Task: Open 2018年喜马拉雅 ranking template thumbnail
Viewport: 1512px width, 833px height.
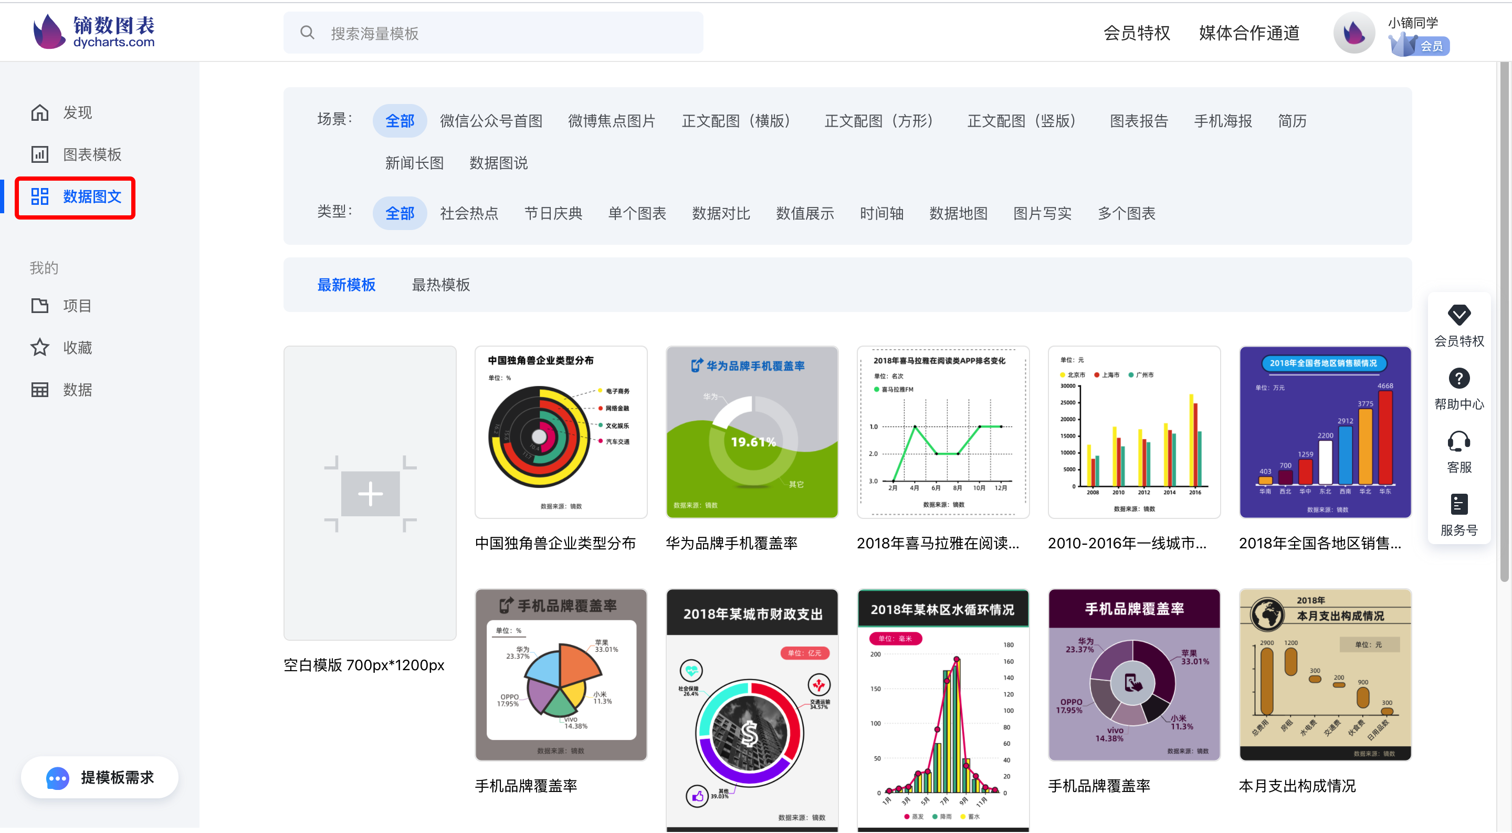Action: coord(943,433)
